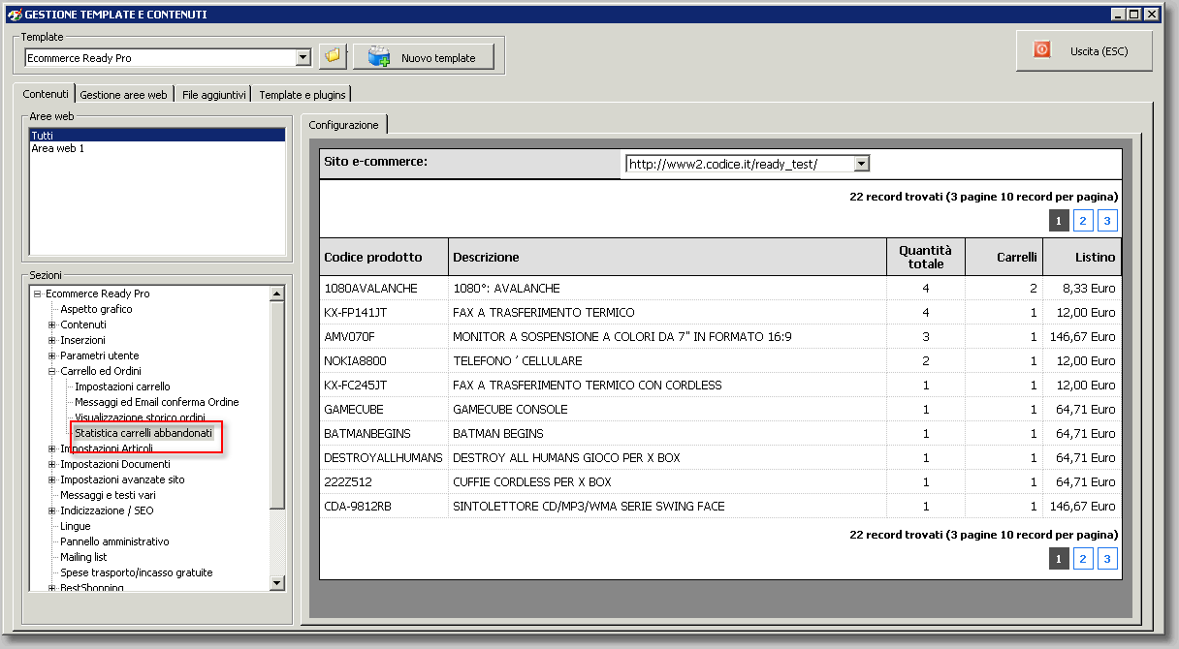Click the Uscita (ESC) exit button
The width and height of the screenshot is (1179, 649).
tap(1084, 50)
